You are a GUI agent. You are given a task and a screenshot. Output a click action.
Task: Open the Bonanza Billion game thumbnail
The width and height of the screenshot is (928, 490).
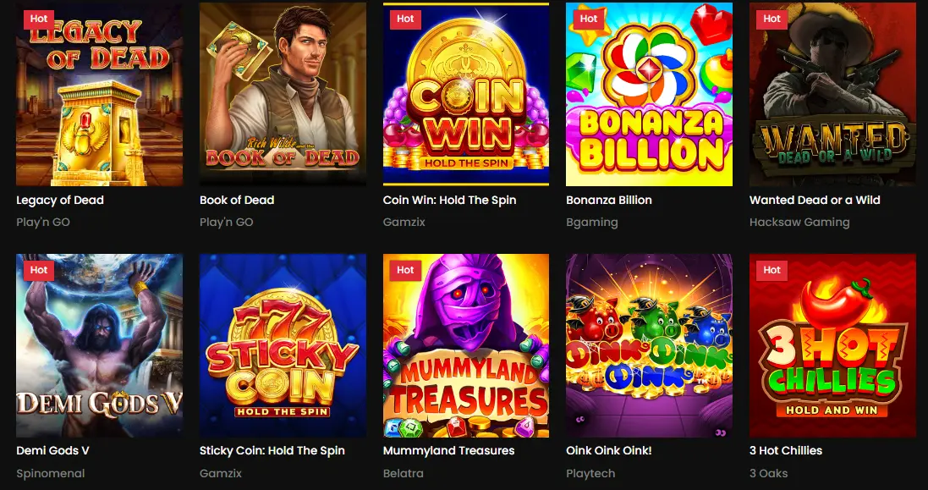tap(649, 94)
